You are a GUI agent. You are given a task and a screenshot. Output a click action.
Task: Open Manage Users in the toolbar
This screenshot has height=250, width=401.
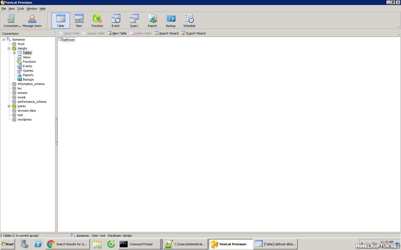[x=32, y=21]
